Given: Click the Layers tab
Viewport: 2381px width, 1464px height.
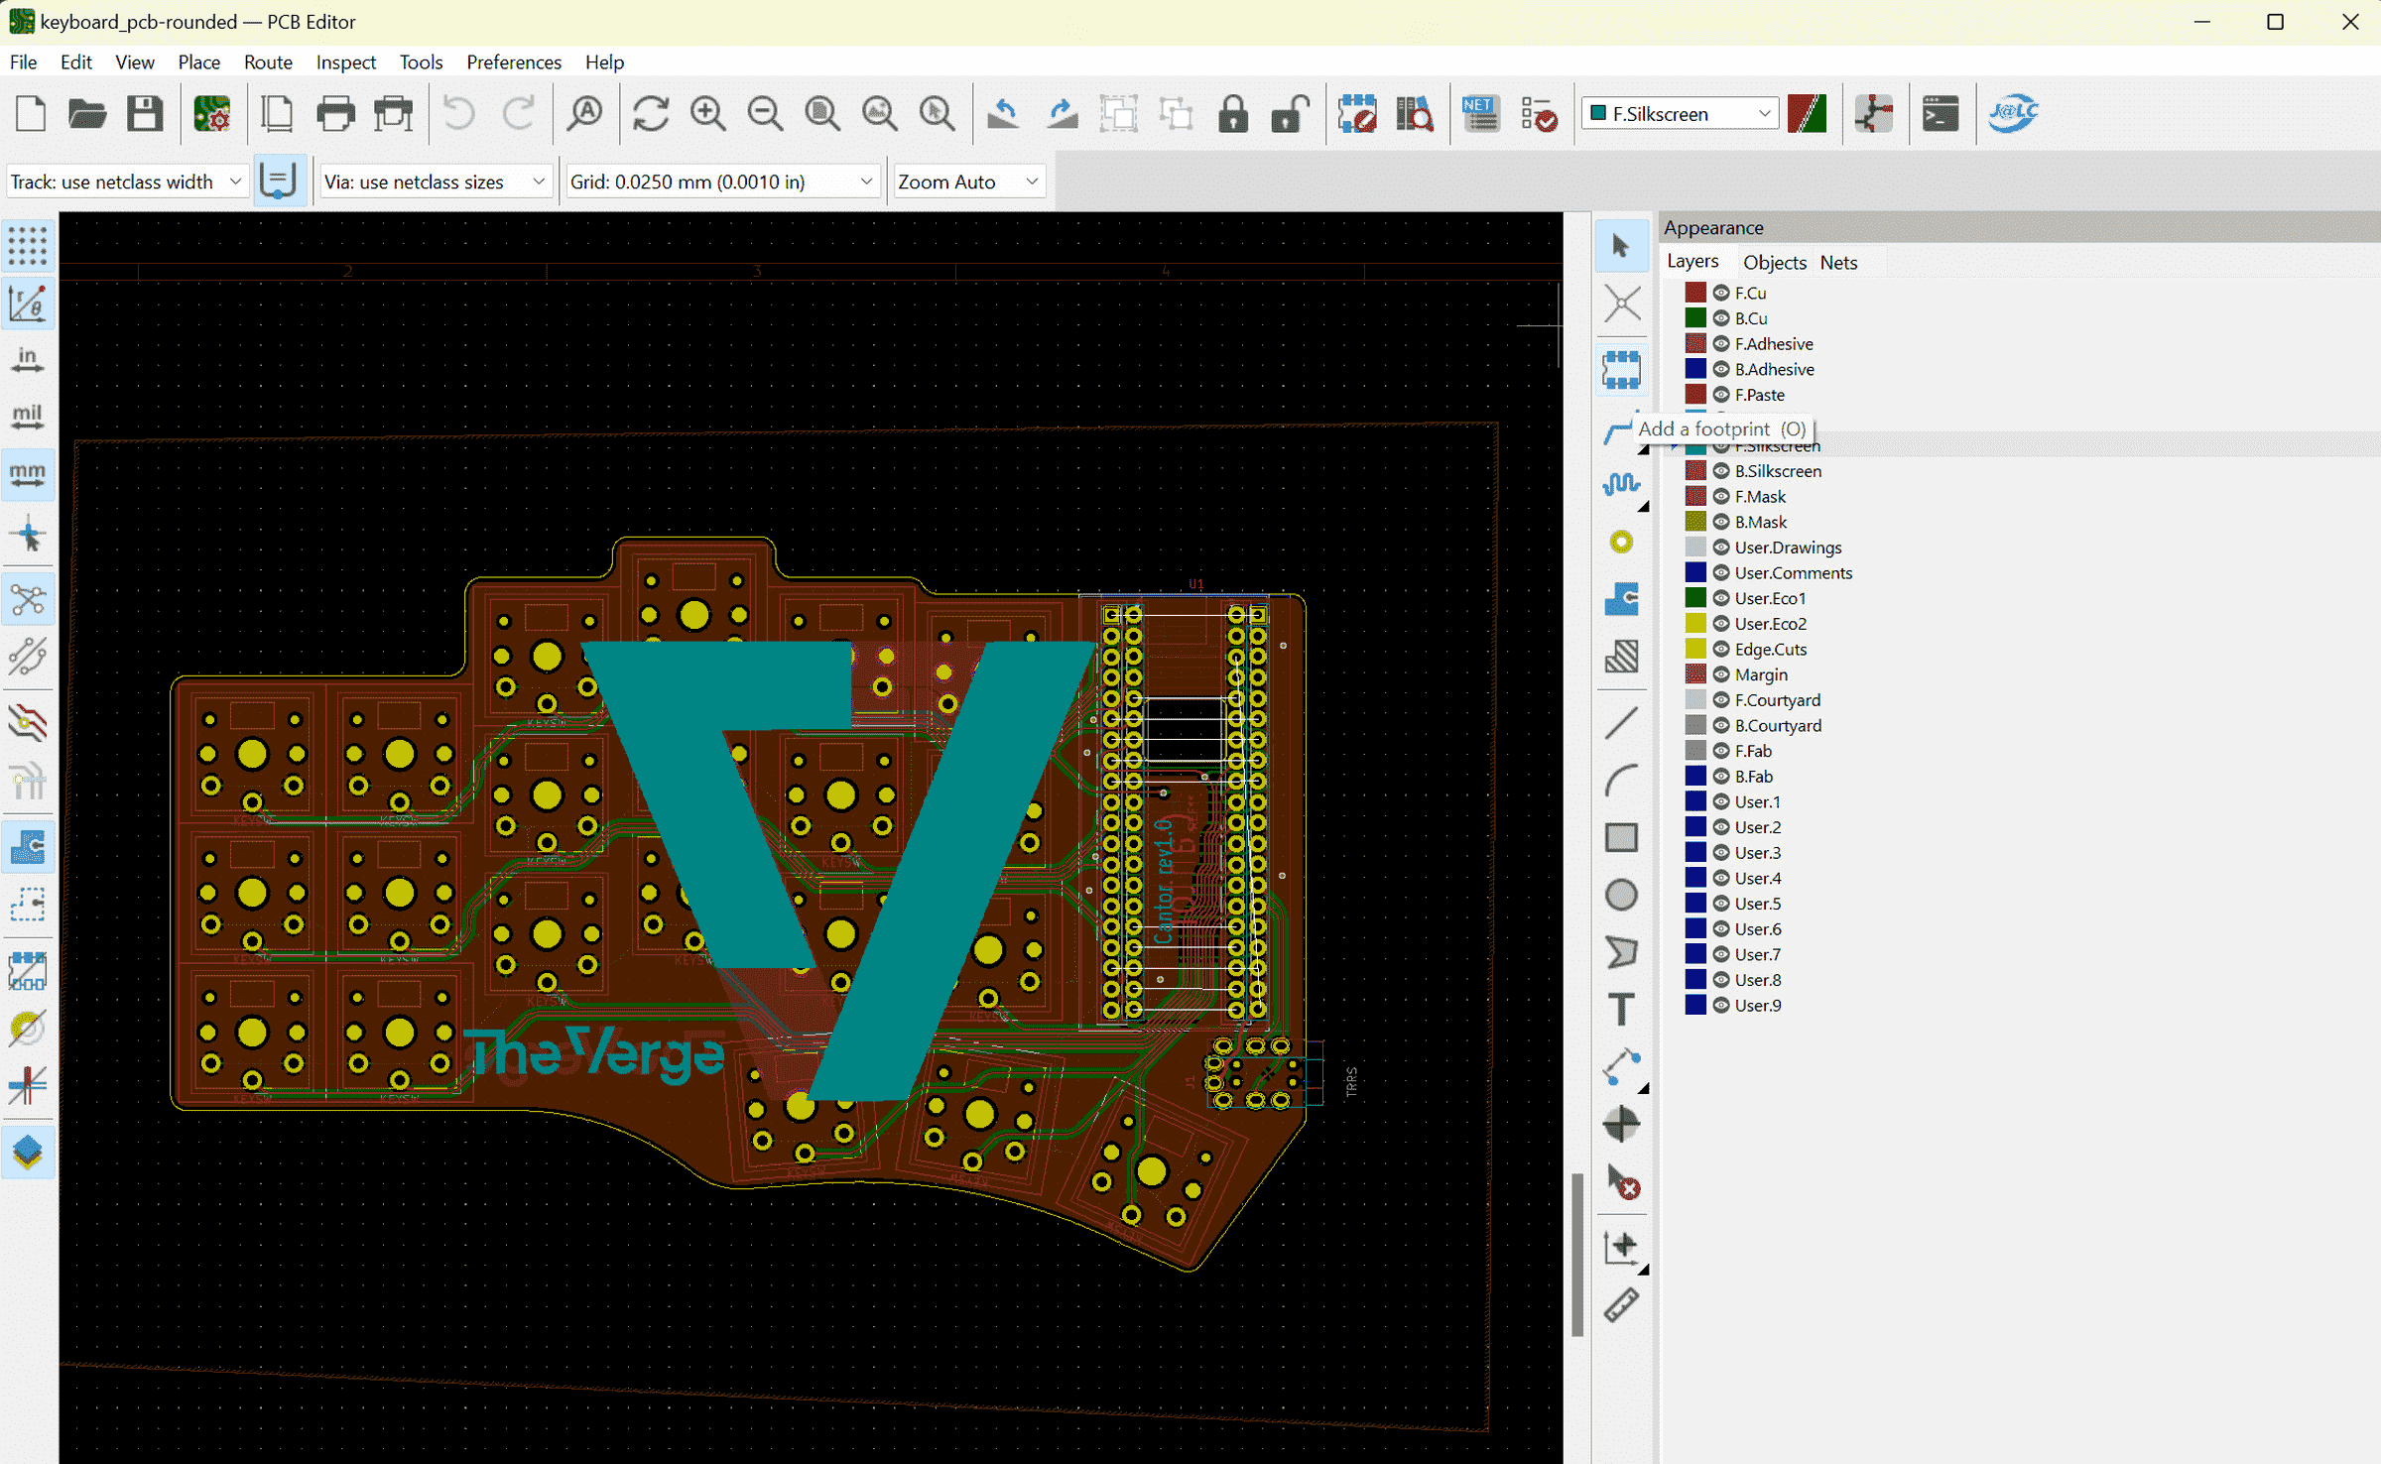Looking at the screenshot, I should 1691,262.
